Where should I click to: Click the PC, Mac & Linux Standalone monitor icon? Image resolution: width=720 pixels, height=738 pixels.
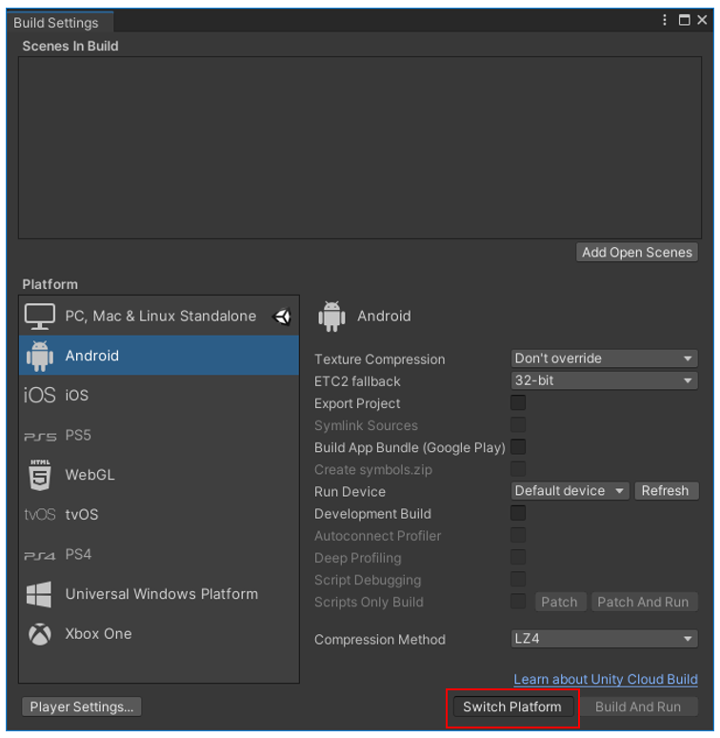point(40,317)
